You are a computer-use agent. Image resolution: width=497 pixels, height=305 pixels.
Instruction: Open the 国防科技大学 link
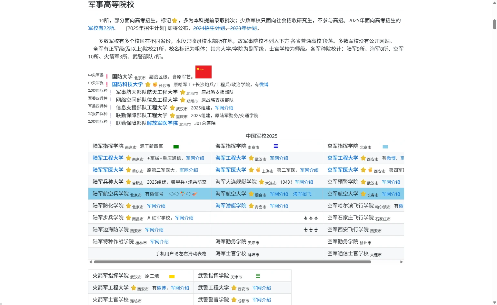(x=127, y=85)
